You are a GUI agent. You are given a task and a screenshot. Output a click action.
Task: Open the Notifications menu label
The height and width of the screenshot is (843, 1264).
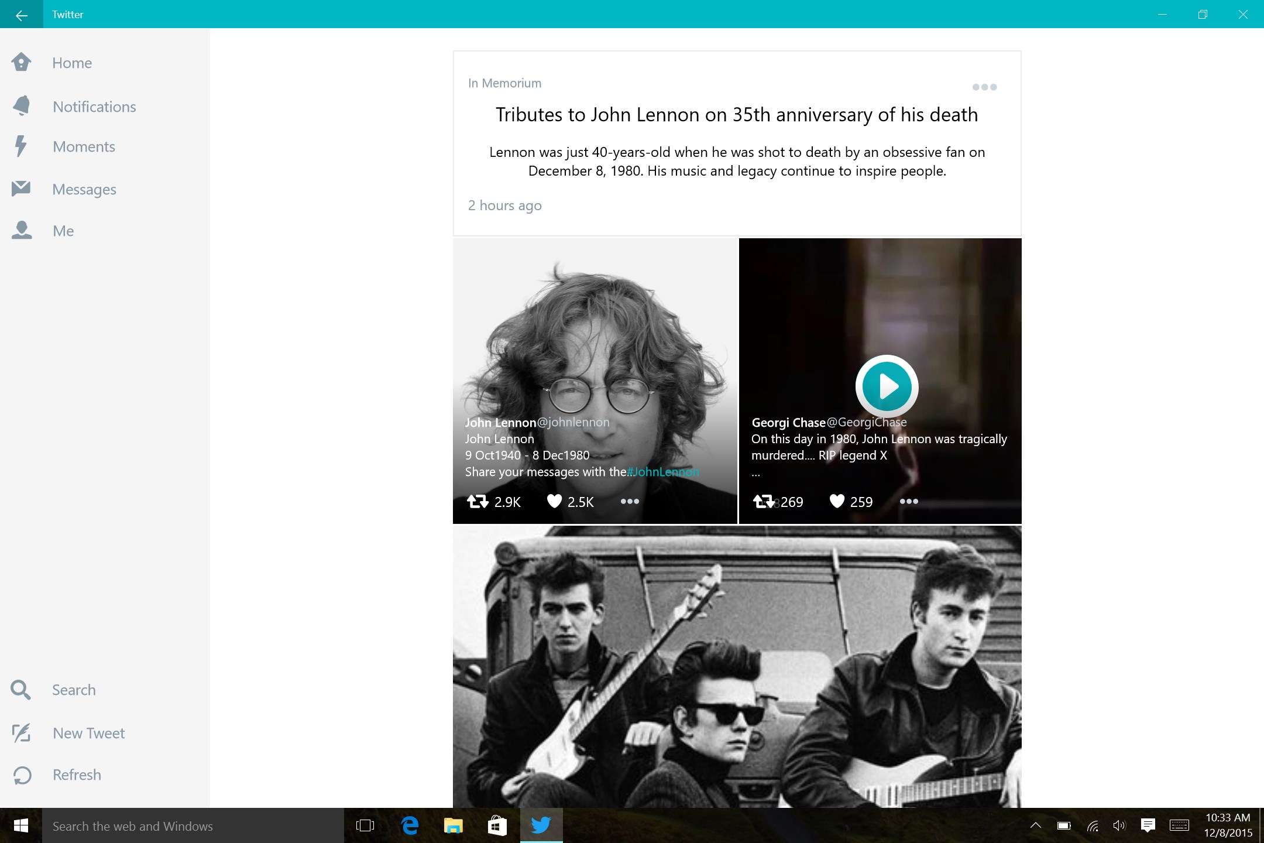(x=94, y=107)
